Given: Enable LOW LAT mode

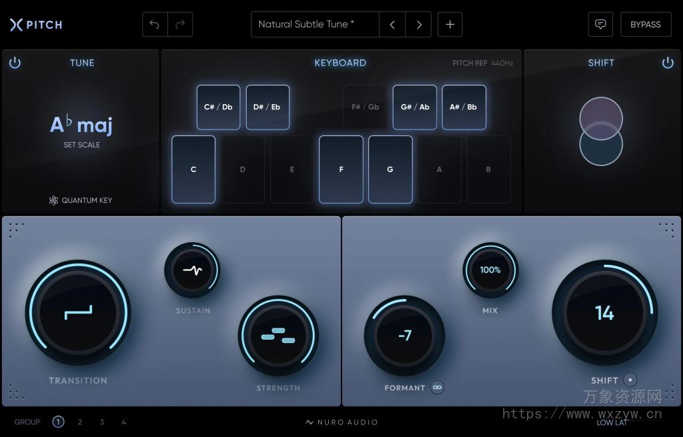Looking at the screenshot, I should pos(612,422).
